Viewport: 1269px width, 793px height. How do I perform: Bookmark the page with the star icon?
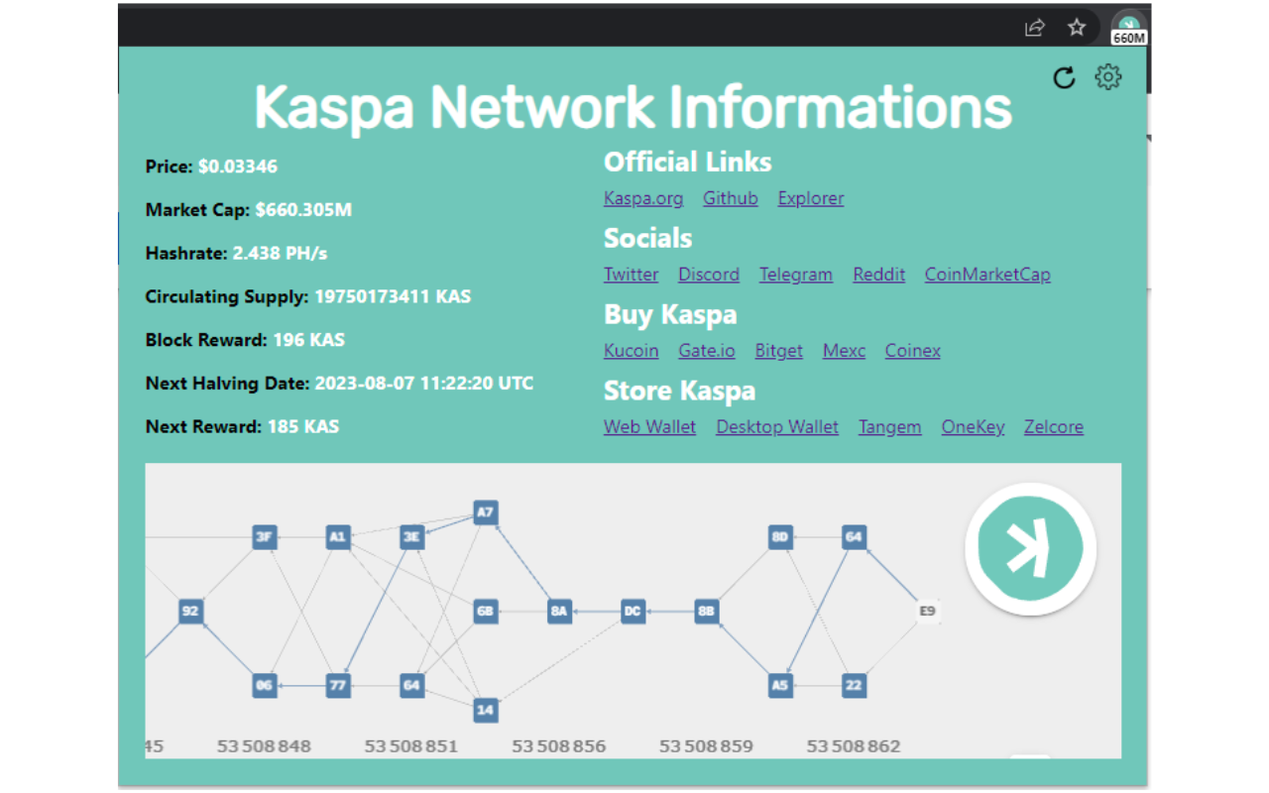coord(1076,29)
